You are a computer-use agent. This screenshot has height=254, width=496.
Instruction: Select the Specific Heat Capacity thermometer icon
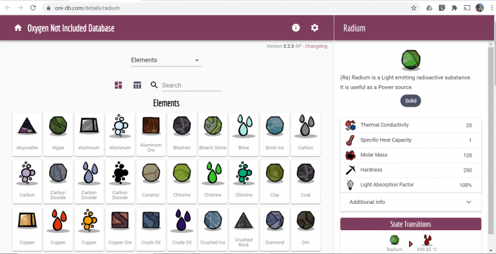(350, 140)
